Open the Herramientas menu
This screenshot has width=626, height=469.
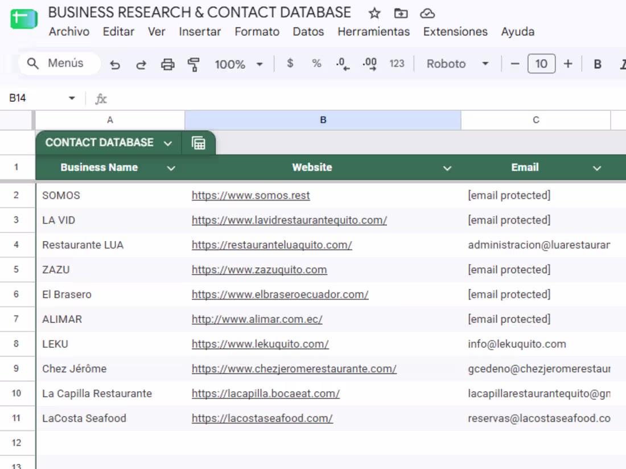point(373,32)
